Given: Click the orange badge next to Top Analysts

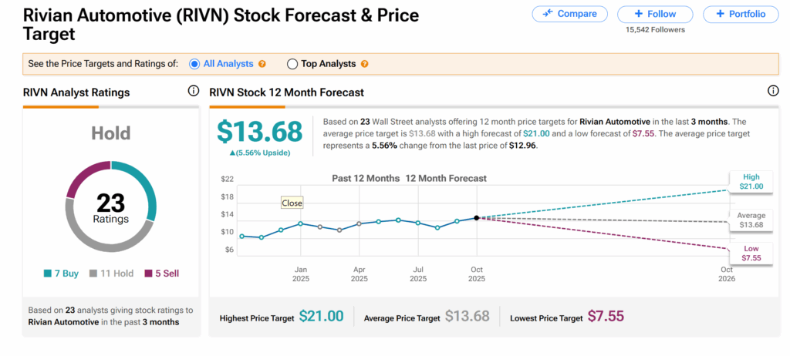Looking at the screenshot, I should click(x=364, y=64).
